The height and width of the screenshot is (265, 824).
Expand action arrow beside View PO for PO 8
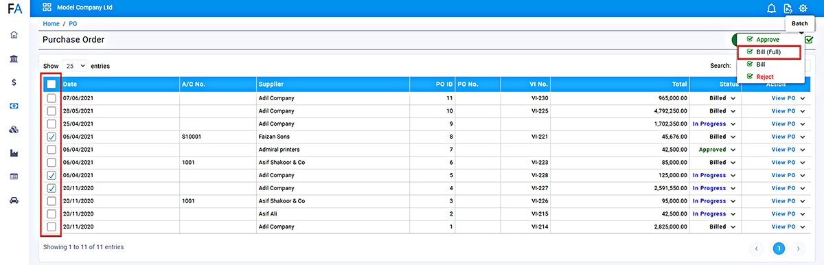802,137
